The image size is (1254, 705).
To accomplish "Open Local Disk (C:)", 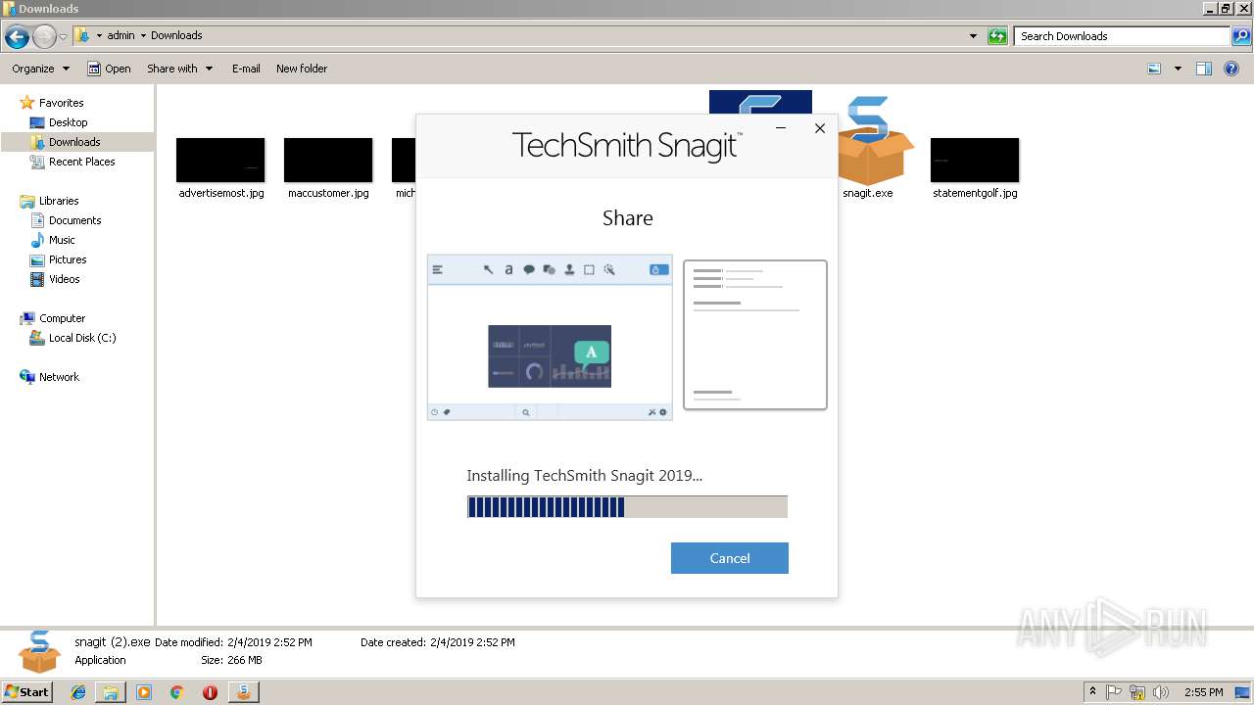I will point(82,338).
